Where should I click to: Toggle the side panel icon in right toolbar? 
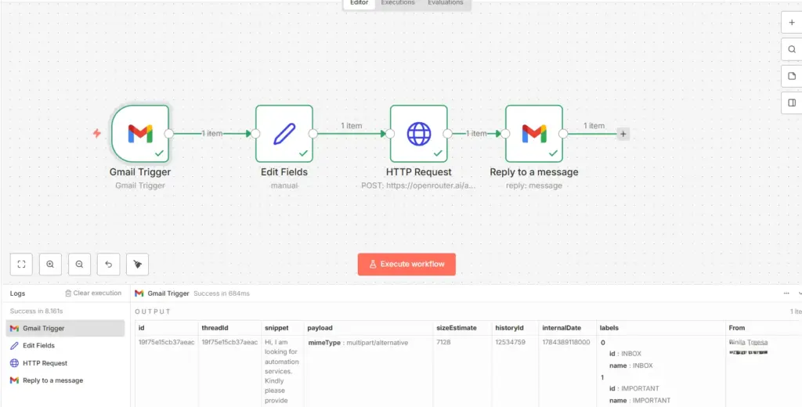point(792,103)
